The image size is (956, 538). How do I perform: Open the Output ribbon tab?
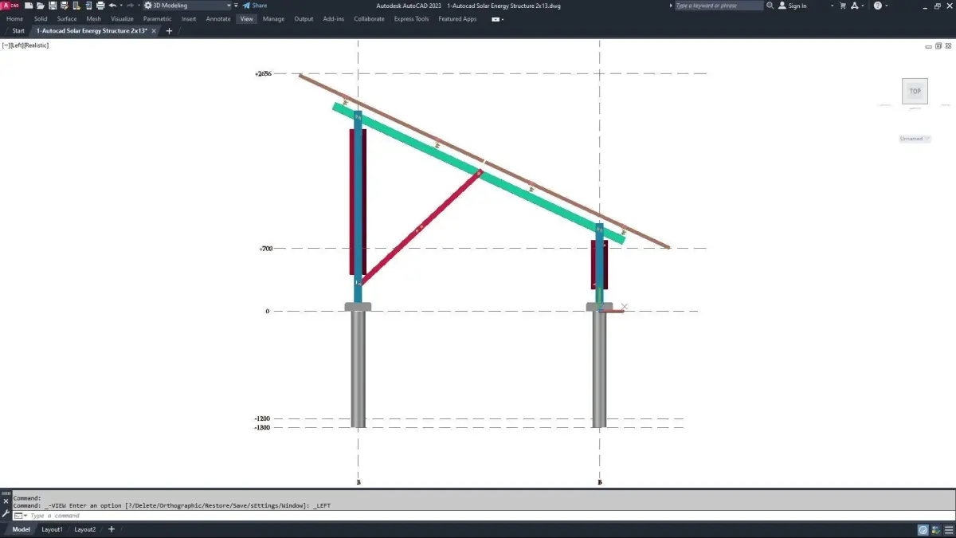tap(304, 18)
